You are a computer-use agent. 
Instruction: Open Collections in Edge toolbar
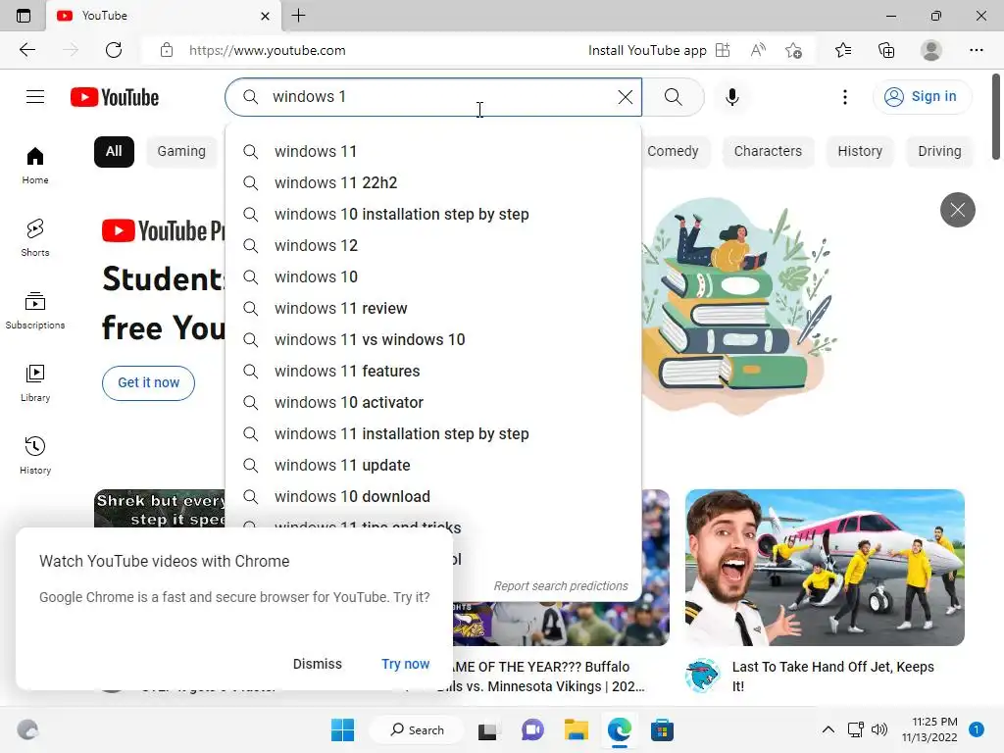(886, 50)
